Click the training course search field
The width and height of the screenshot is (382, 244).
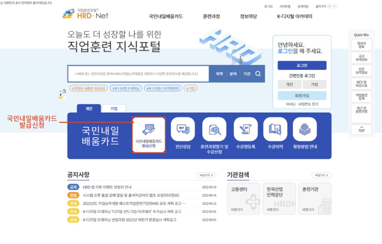(138, 74)
